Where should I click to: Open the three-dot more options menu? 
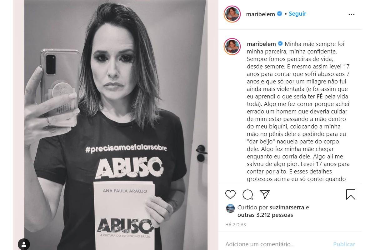coord(352,14)
